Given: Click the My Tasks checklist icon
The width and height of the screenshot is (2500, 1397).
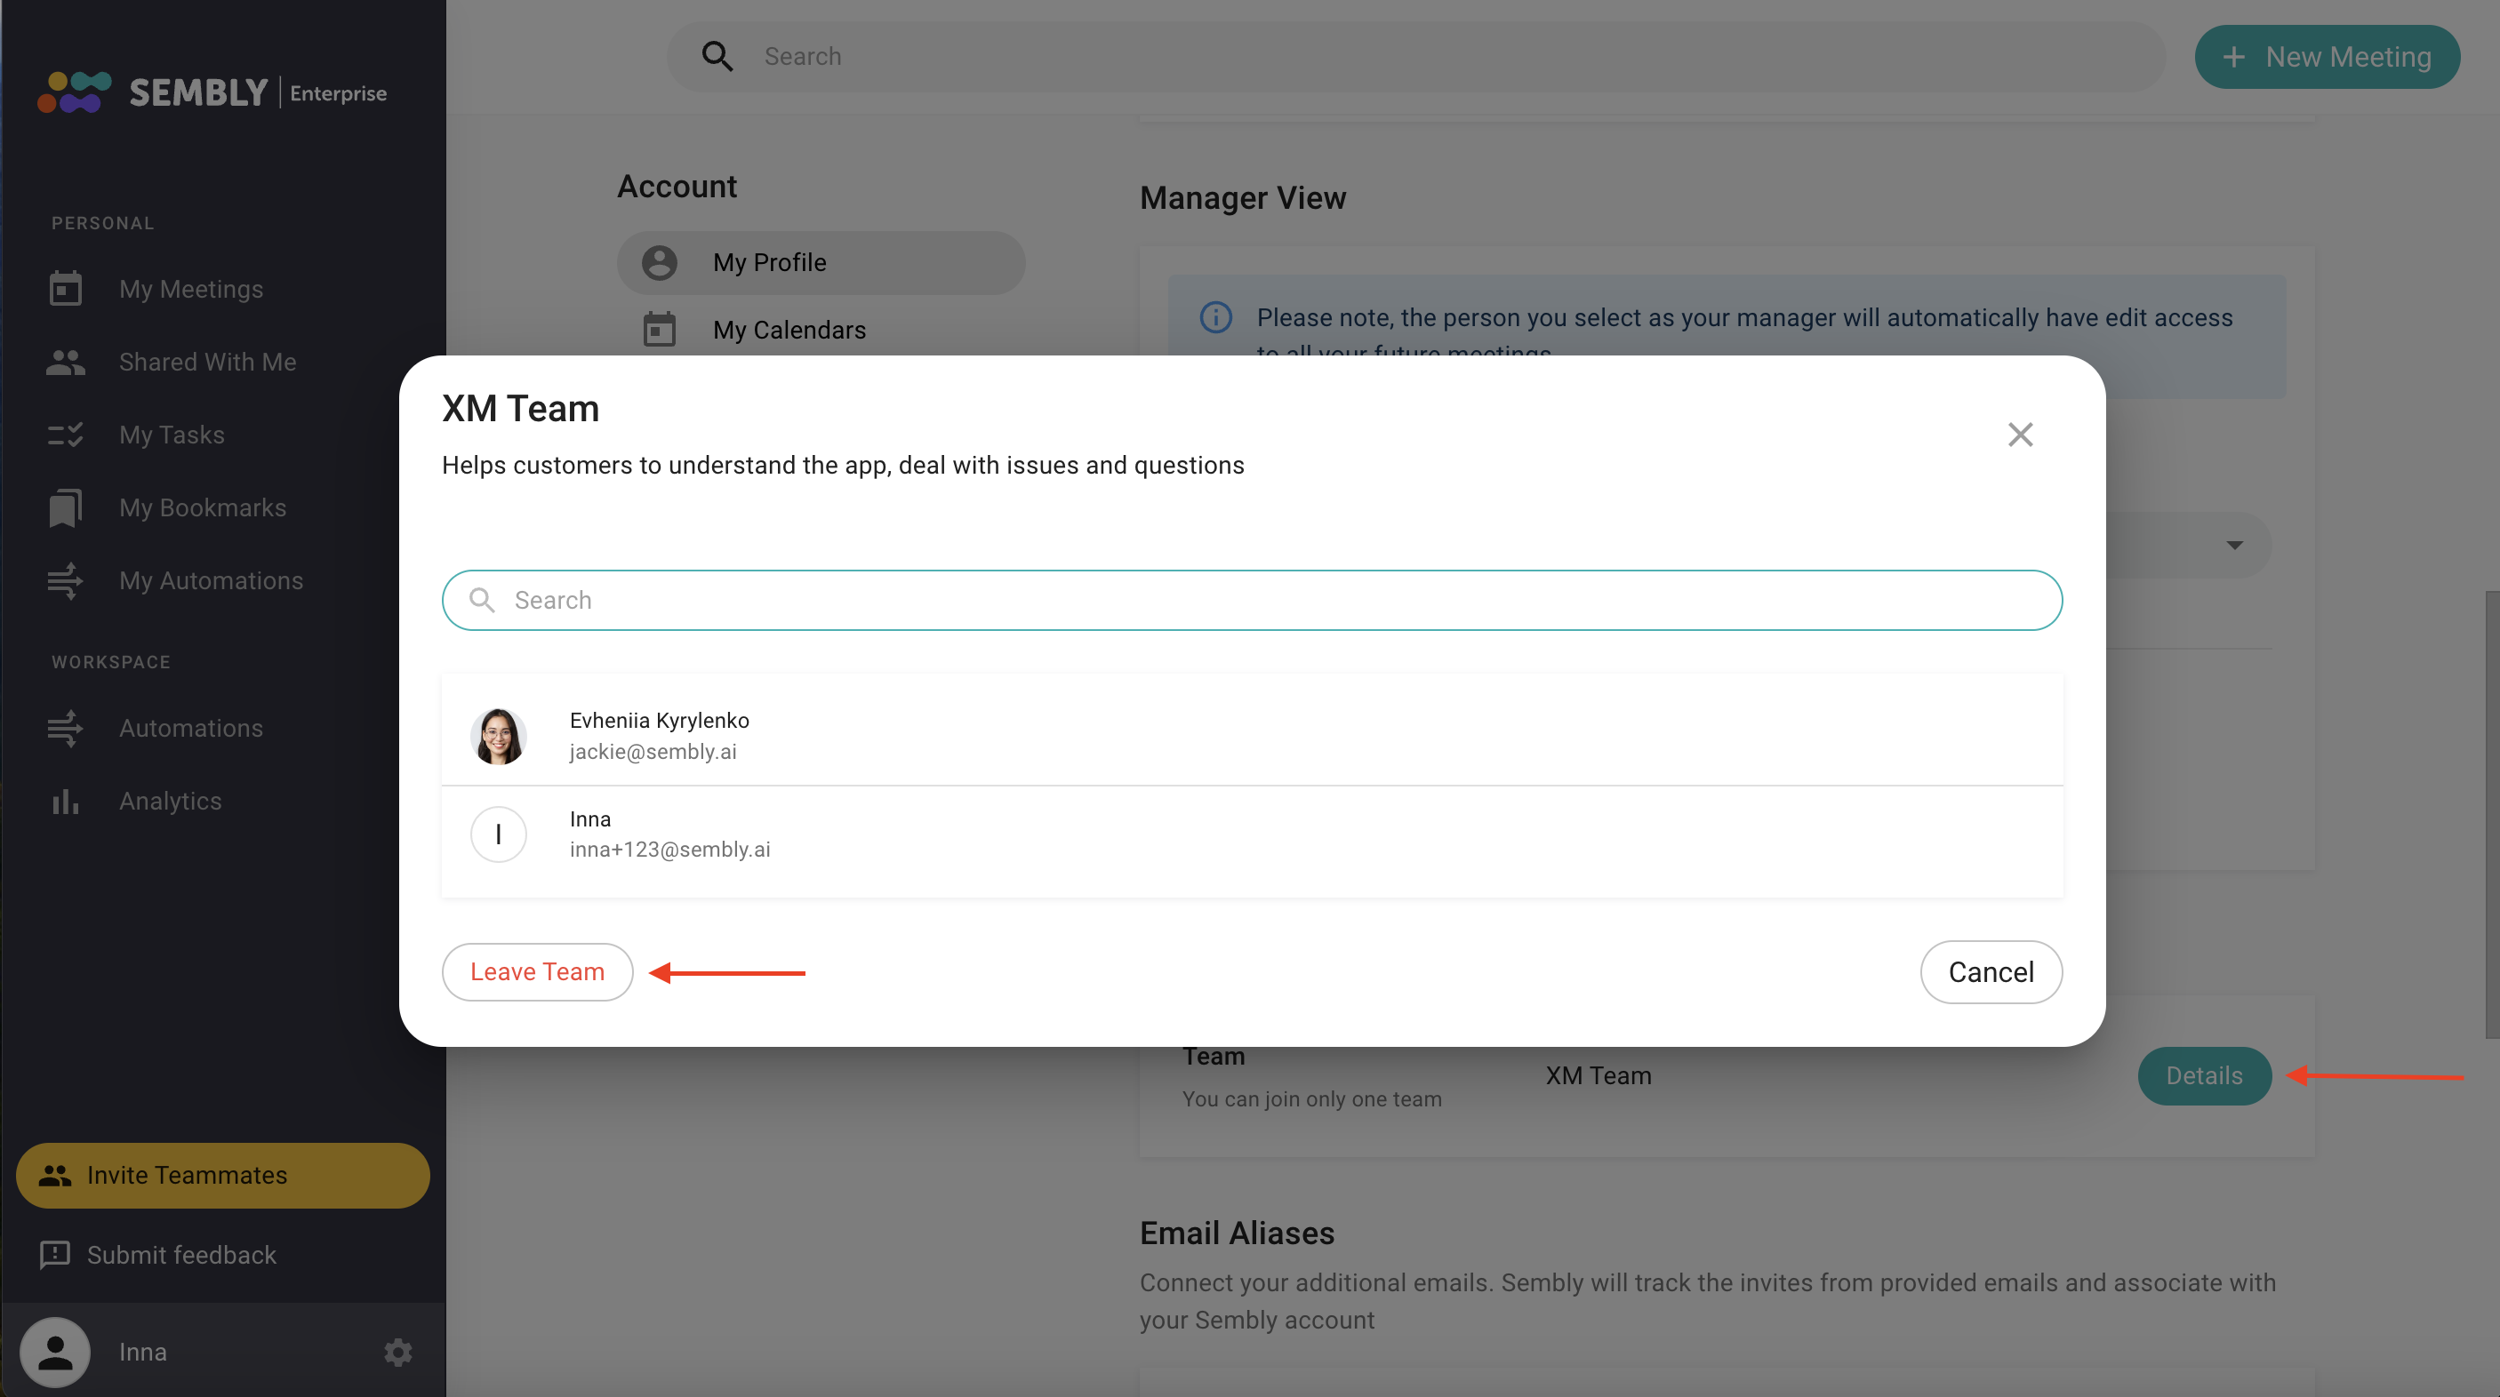Looking at the screenshot, I should (x=65, y=435).
